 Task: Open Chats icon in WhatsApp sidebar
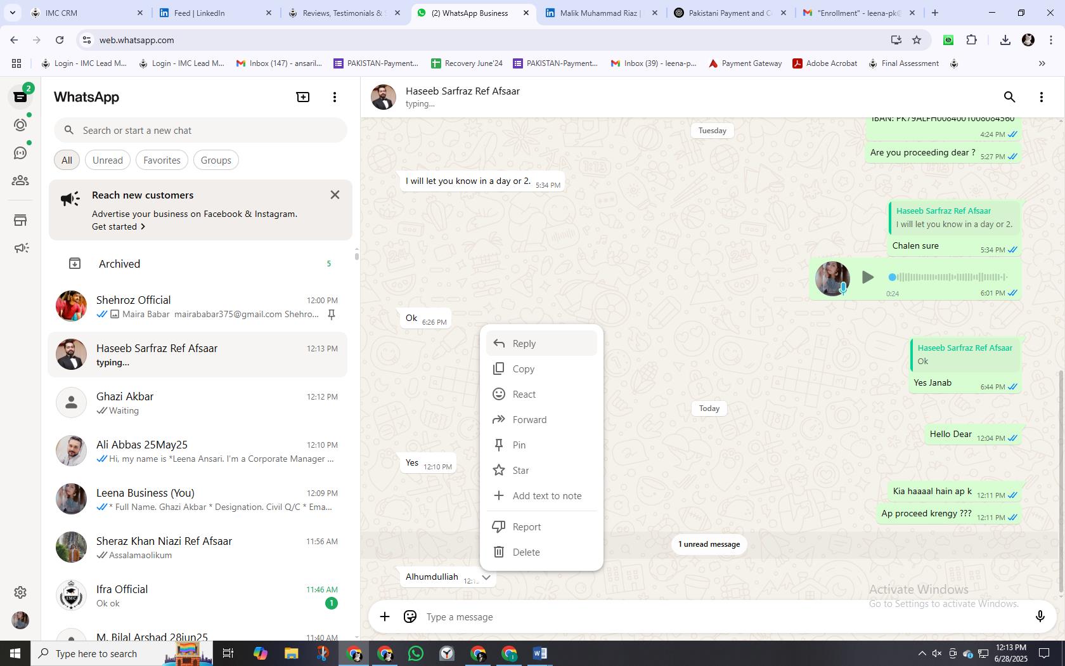point(20,97)
